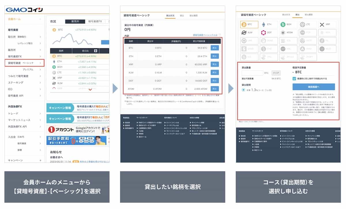Viewport: 346px width, 209px height.
Task: Select the BCH icon in the market list
Action: [54, 67]
